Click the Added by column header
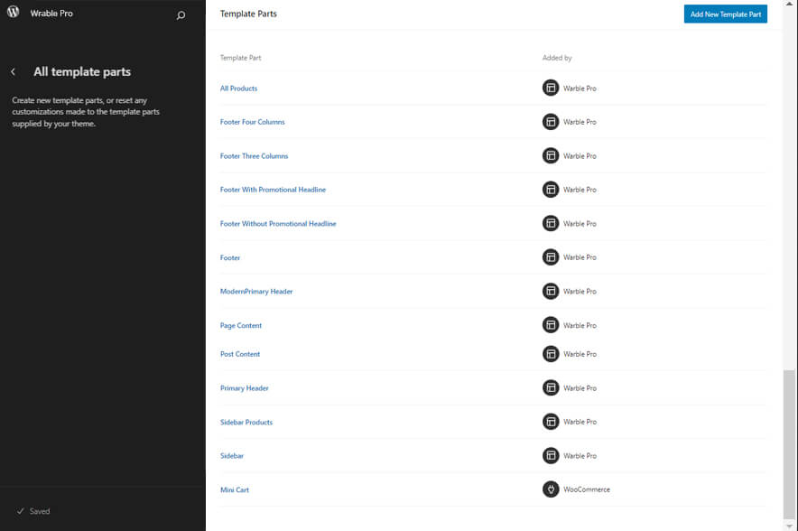This screenshot has height=531, width=798. click(x=558, y=57)
